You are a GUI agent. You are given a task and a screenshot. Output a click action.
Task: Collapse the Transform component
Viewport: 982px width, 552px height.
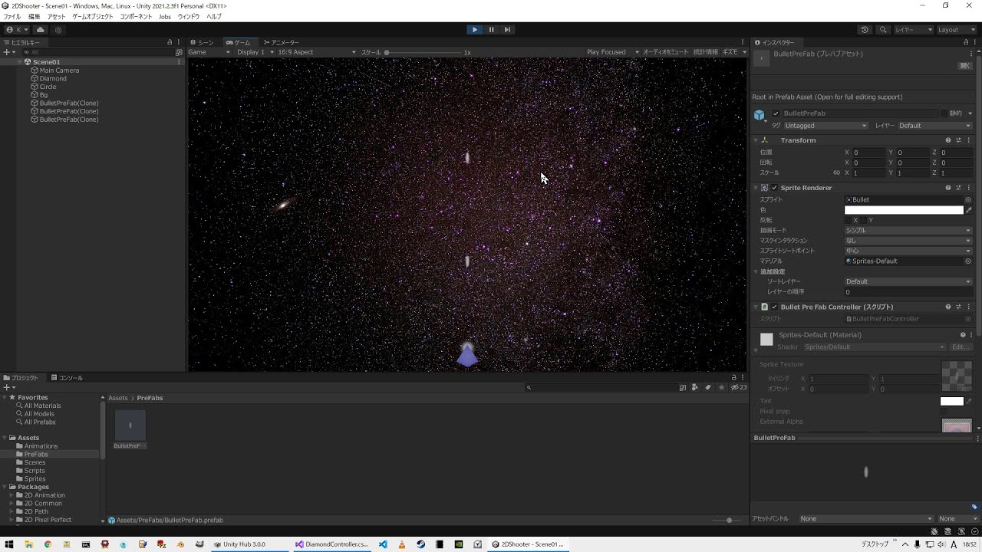pos(756,140)
